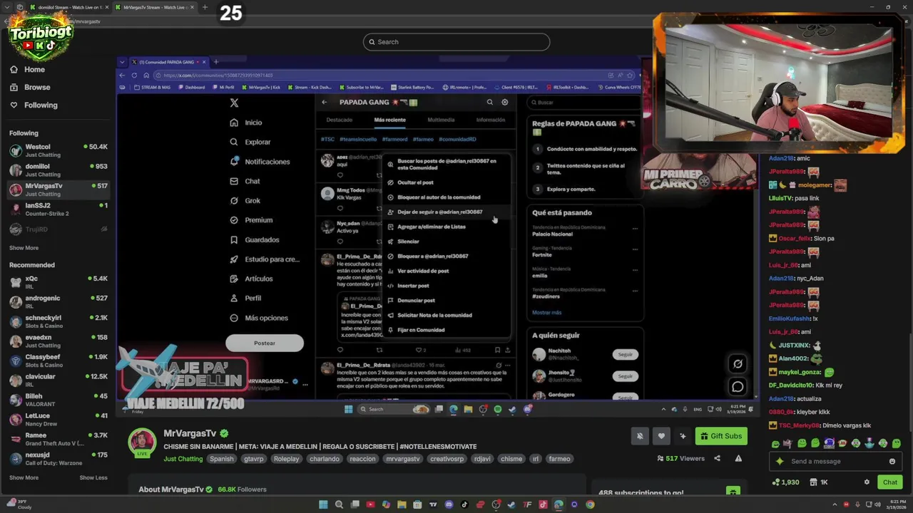Screen dimensions: 913x513
Task: Expand Recommended list with Show More
Action: pos(24,477)
